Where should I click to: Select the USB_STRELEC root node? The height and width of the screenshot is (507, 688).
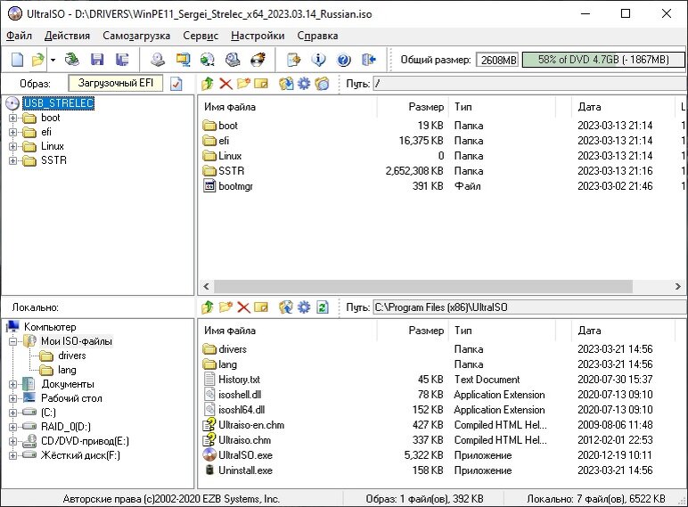click(x=58, y=103)
